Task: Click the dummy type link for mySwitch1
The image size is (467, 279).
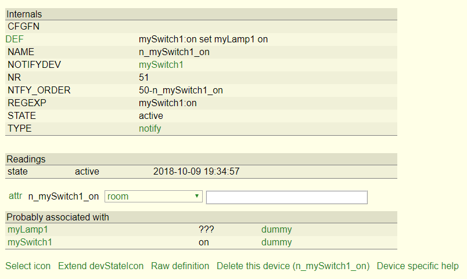Action: (x=276, y=242)
